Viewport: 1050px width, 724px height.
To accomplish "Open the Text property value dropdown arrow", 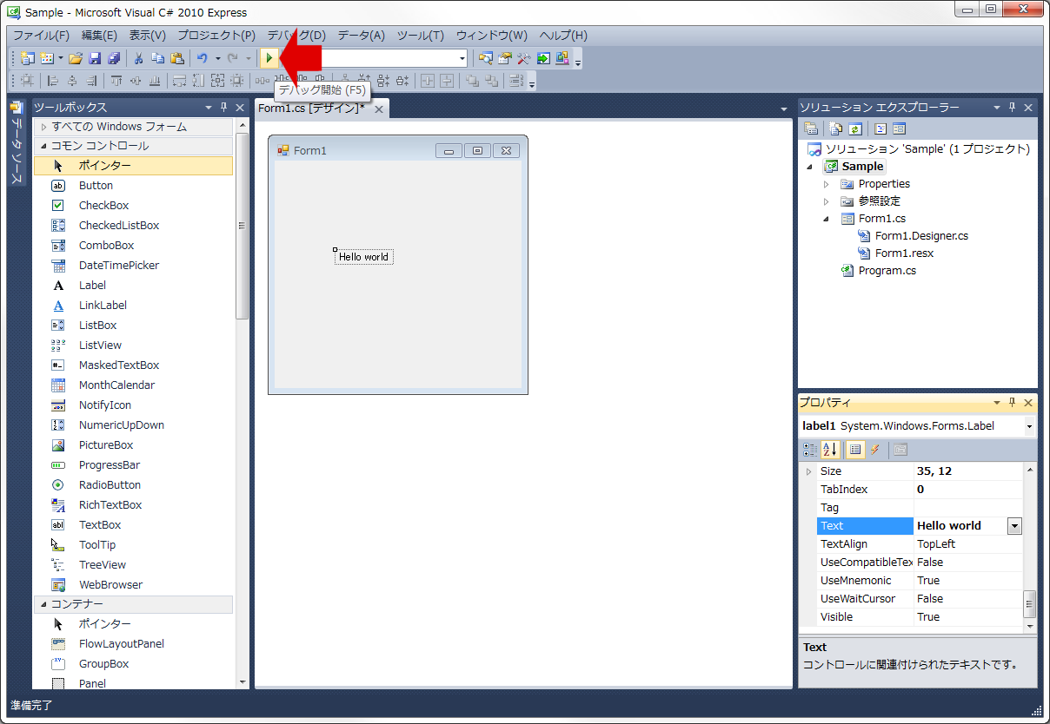I will (x=1014, y=526).
